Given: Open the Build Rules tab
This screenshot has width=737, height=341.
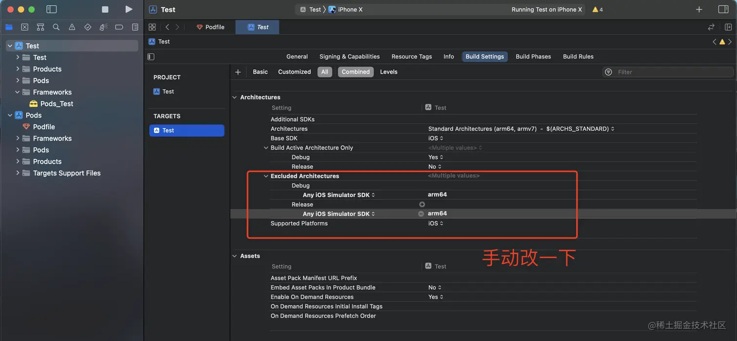Looking at the screenshot, I should coord(578,57).
